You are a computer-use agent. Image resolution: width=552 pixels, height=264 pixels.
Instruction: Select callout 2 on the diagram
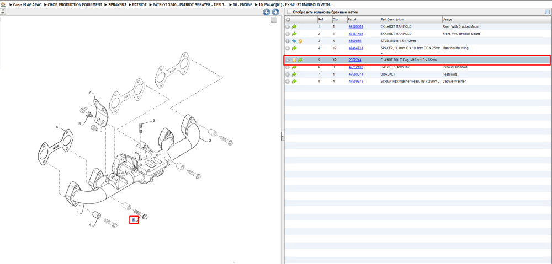tap(210, 140)
